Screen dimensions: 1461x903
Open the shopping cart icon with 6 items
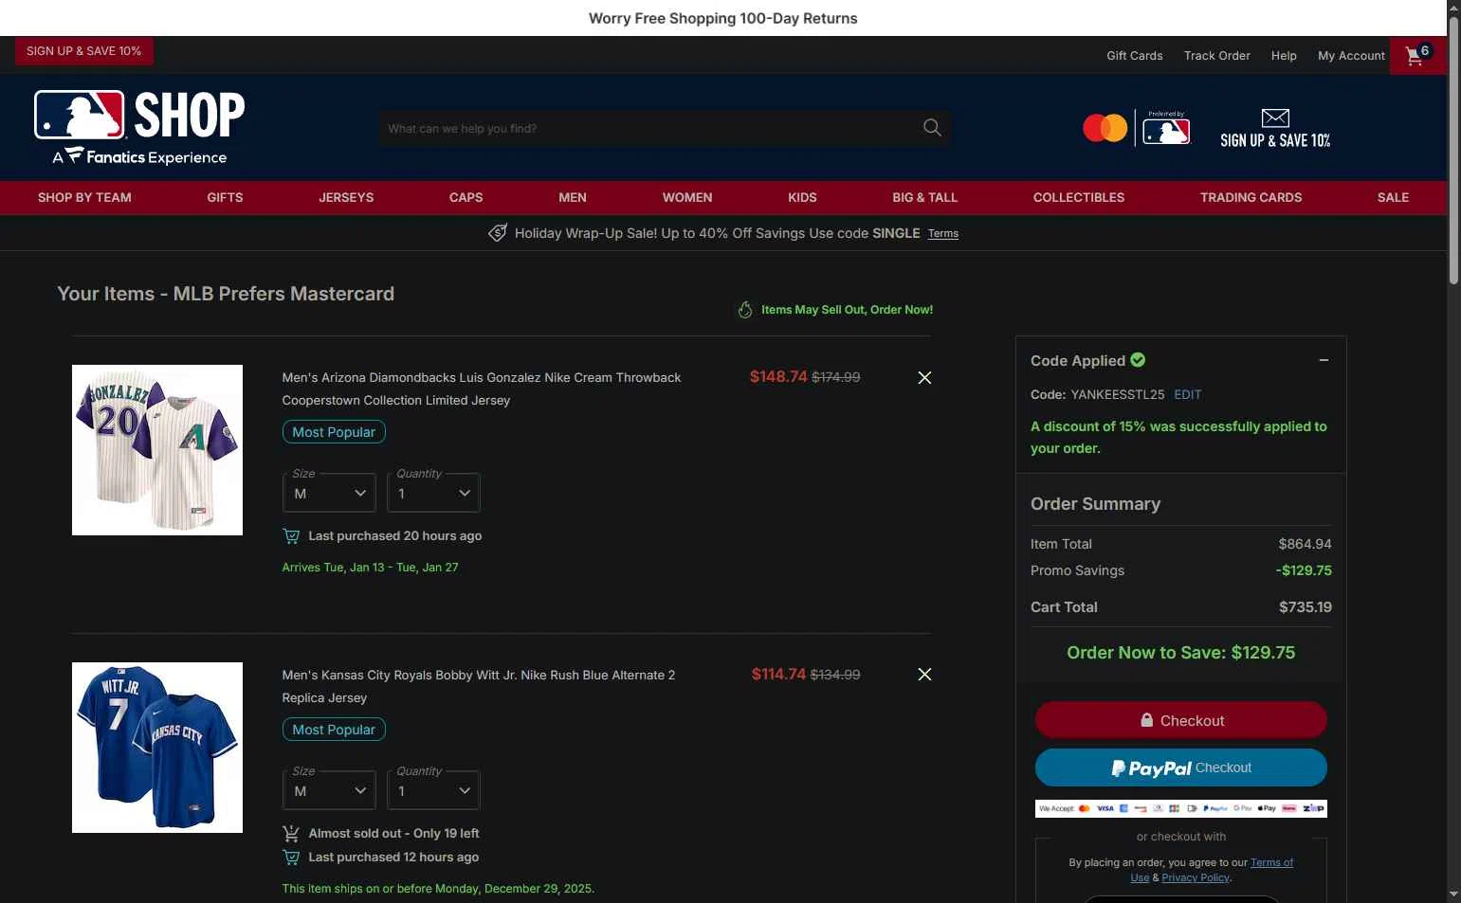1417,55
